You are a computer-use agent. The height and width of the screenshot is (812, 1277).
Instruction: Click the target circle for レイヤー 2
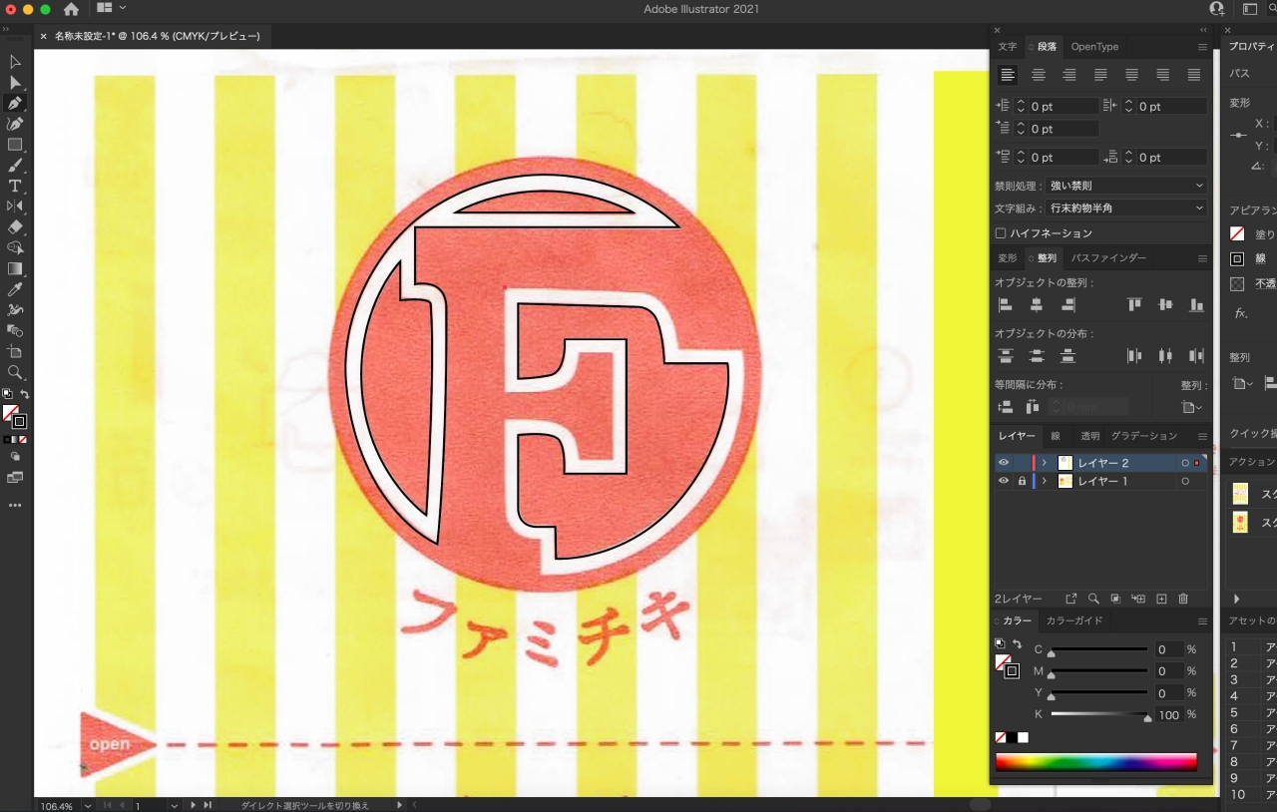1185,463
